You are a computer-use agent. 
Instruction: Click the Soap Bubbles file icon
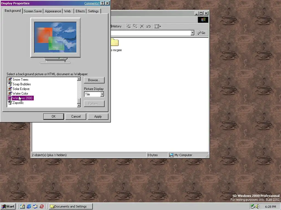[x=10, y=84]
